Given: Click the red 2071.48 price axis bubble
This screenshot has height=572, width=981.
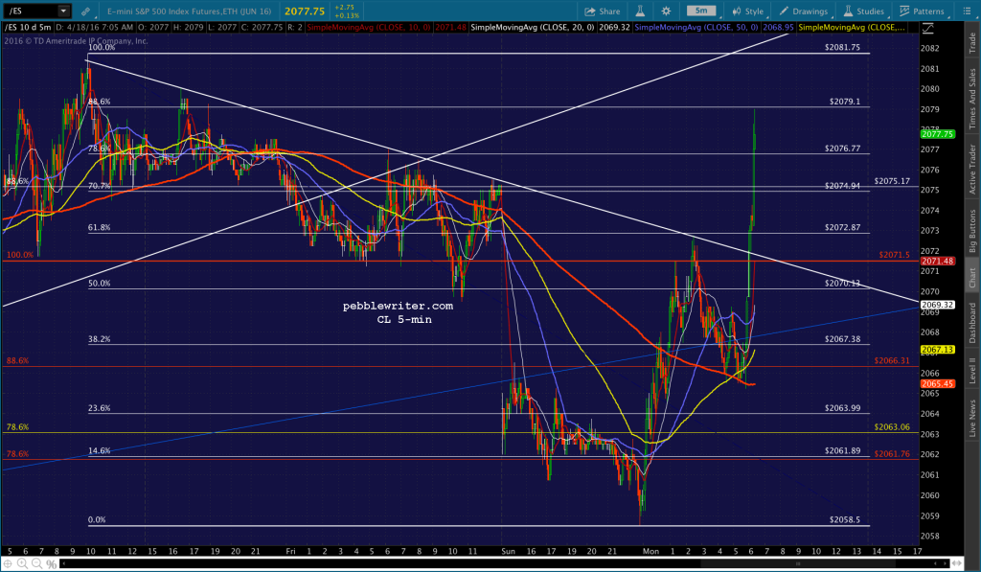Looking at the screenshot, I should (937, 261).
